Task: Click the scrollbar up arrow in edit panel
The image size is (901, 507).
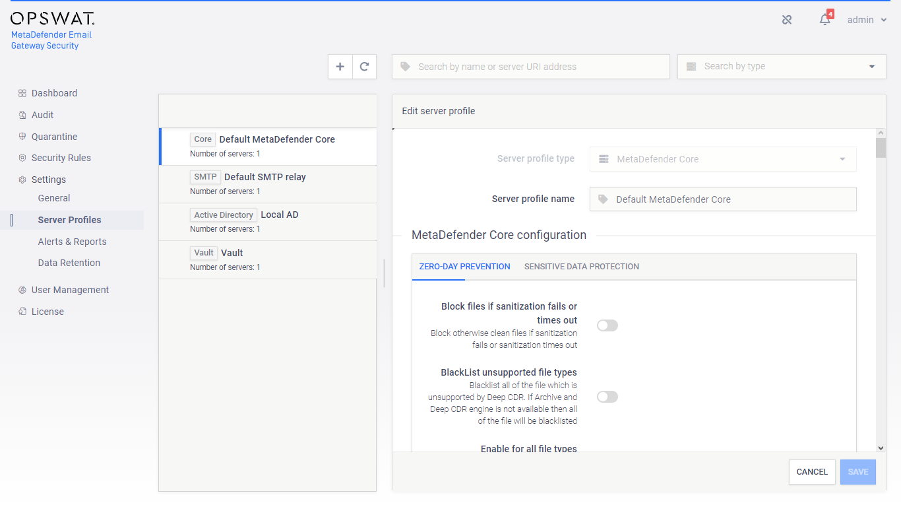Action: pos(881,133)
